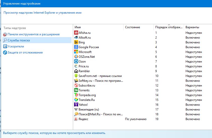Viewport: 212px width, 138px height.
Task: Click the Afisha.ru red icon
Action: pos(76,33)
